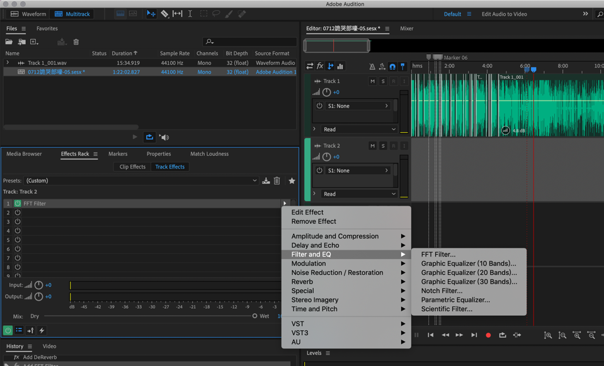Viewport: 604px width, 366px height.
Task: Toggle snapping magnet icon
Action: [392, 67]
